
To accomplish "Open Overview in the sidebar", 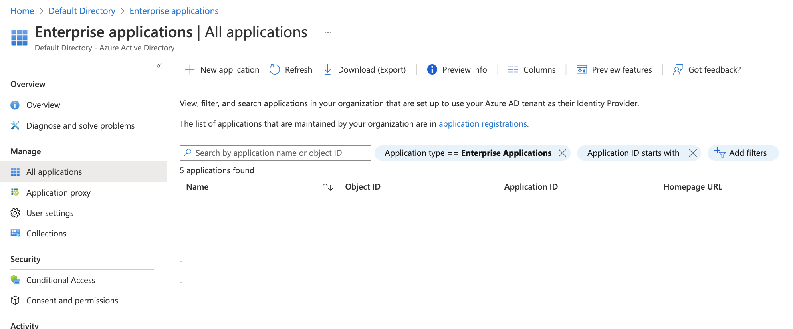I will tap(43, 105).
